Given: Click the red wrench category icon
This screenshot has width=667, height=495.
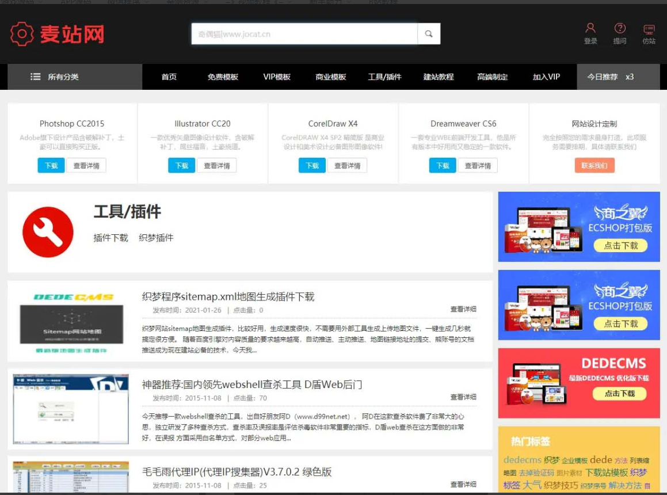Looking at the screenshot, I should pos(48,232).
